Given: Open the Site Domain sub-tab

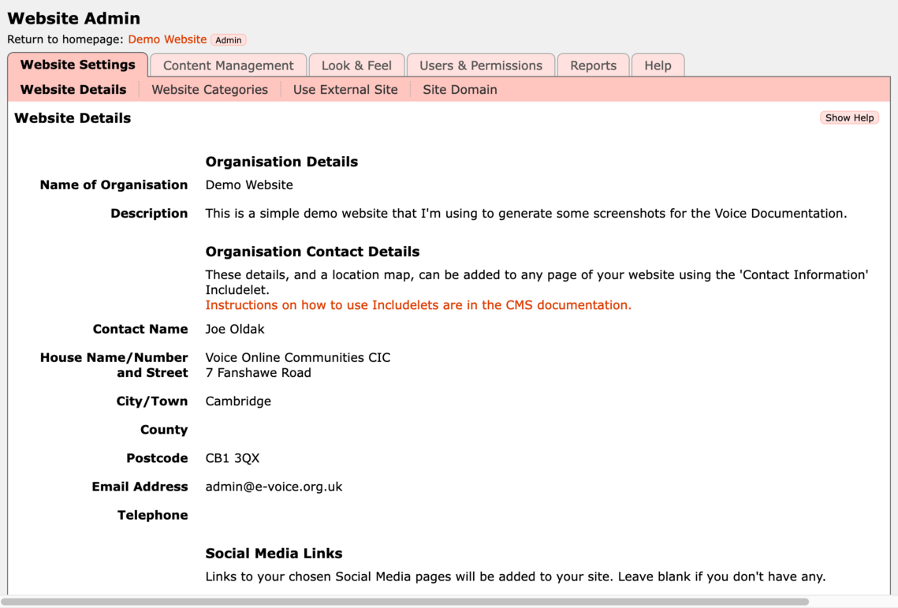Looking at the screenshot, I should coord(460,90).
